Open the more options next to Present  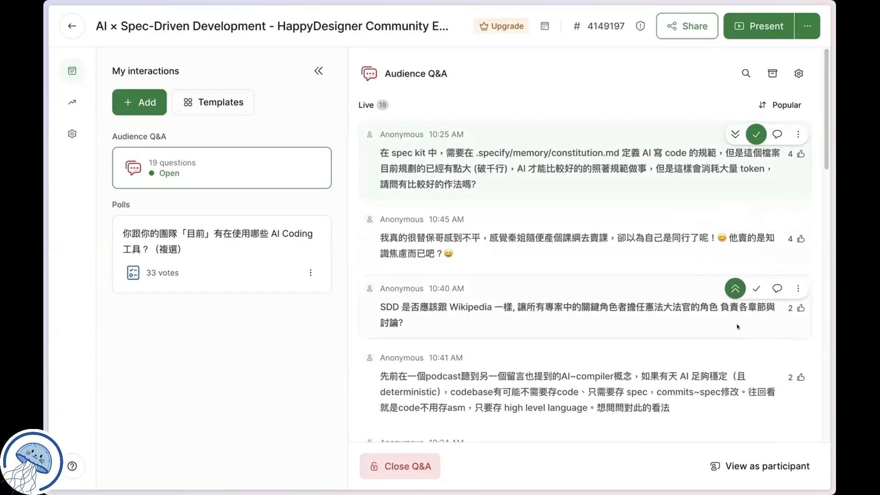pyautogui.click(x=807, y=26)
